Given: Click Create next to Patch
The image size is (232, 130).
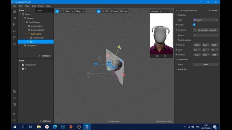Looking at the screenshot, I should click(206, 64).
